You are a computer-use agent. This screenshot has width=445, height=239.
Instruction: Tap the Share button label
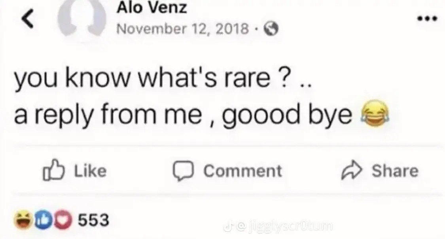pyautogui.click(x=395, y=171)
